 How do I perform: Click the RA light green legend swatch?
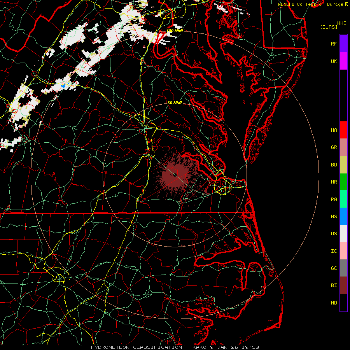pyautogui.click(x=343, y=199)
